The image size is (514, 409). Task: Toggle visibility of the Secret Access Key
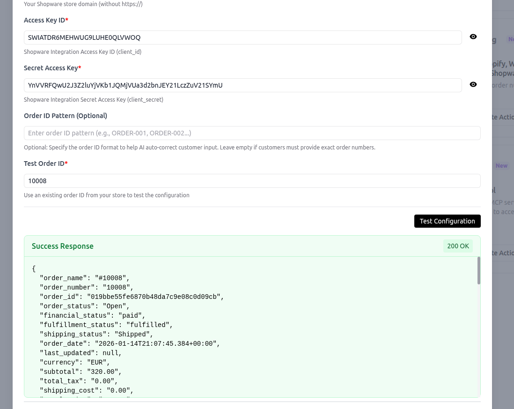pos(473,85)
